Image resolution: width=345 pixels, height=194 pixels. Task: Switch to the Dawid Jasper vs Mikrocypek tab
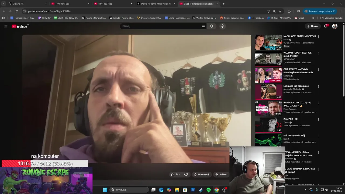[156, 4]
